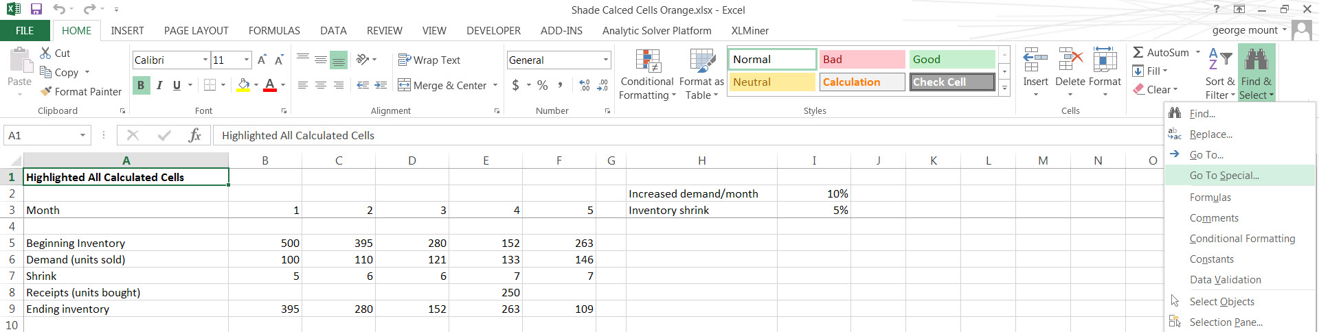
Task: Apply the Calculation cell style
Action: pos(862,82)
